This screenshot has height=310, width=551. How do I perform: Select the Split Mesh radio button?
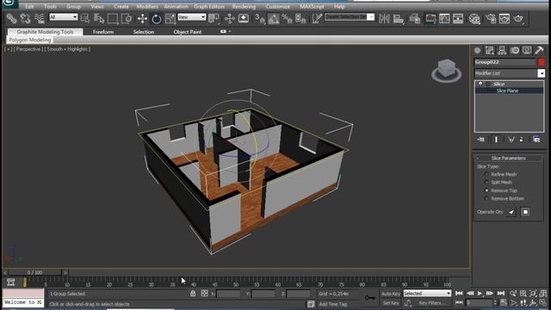click(486, 182)
